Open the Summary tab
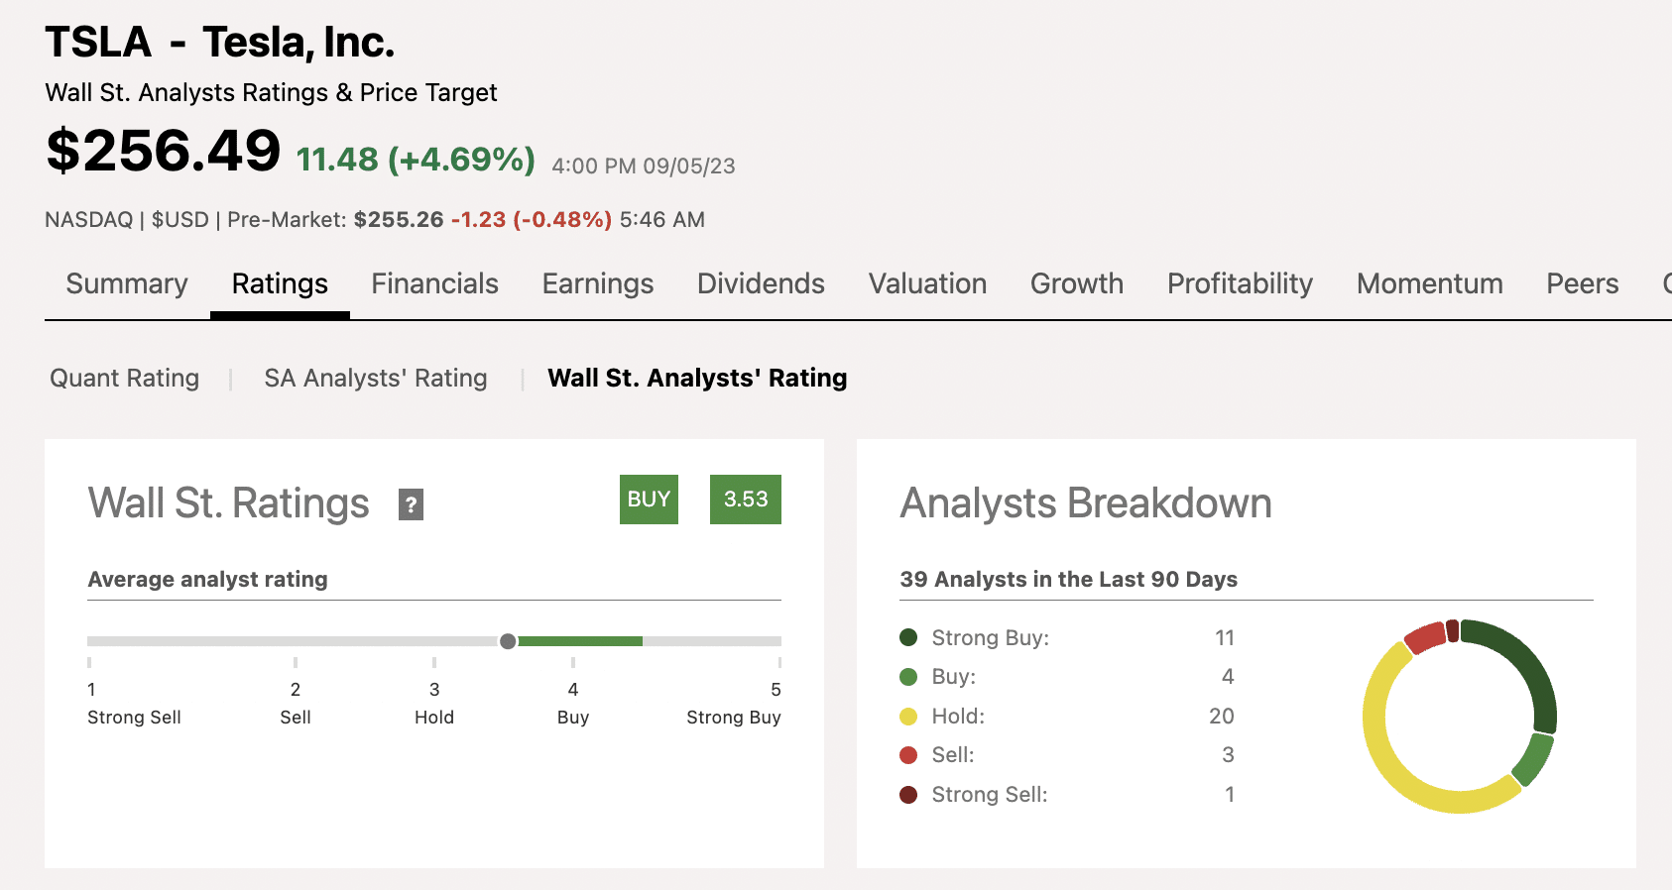Image resolution: width=1672 pixels, height=890 pixels. pos(127,284)
